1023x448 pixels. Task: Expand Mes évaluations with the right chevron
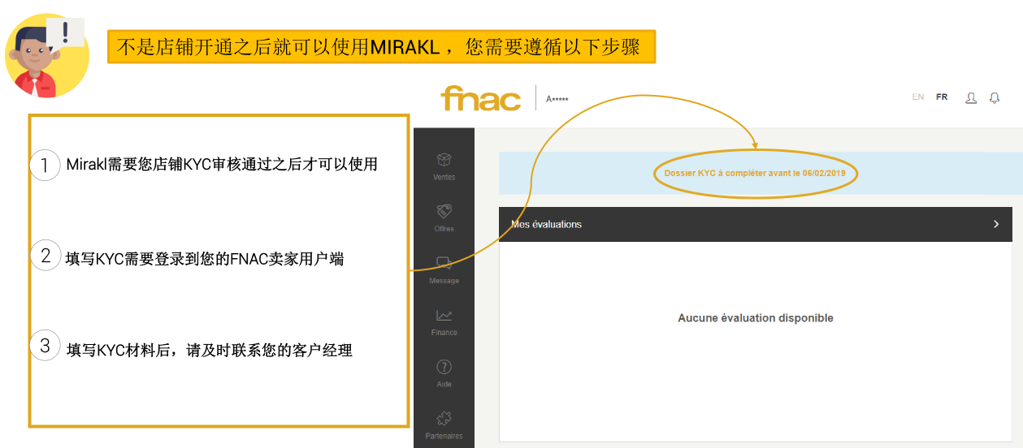pos(996,224)
